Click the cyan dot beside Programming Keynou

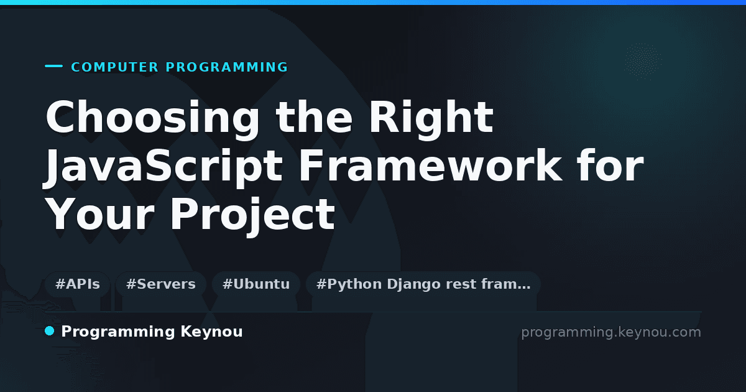[x=50, y=332]
